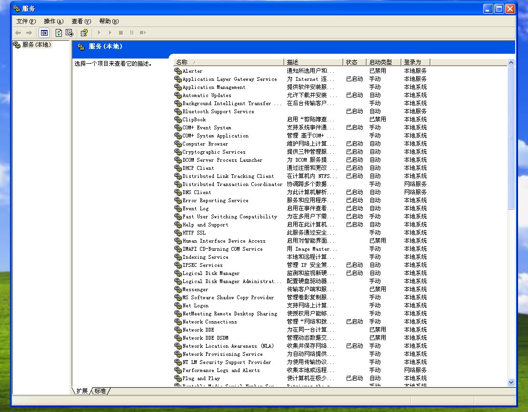Select IMAPI CD-Burning COM Service name

click(223, 249)
